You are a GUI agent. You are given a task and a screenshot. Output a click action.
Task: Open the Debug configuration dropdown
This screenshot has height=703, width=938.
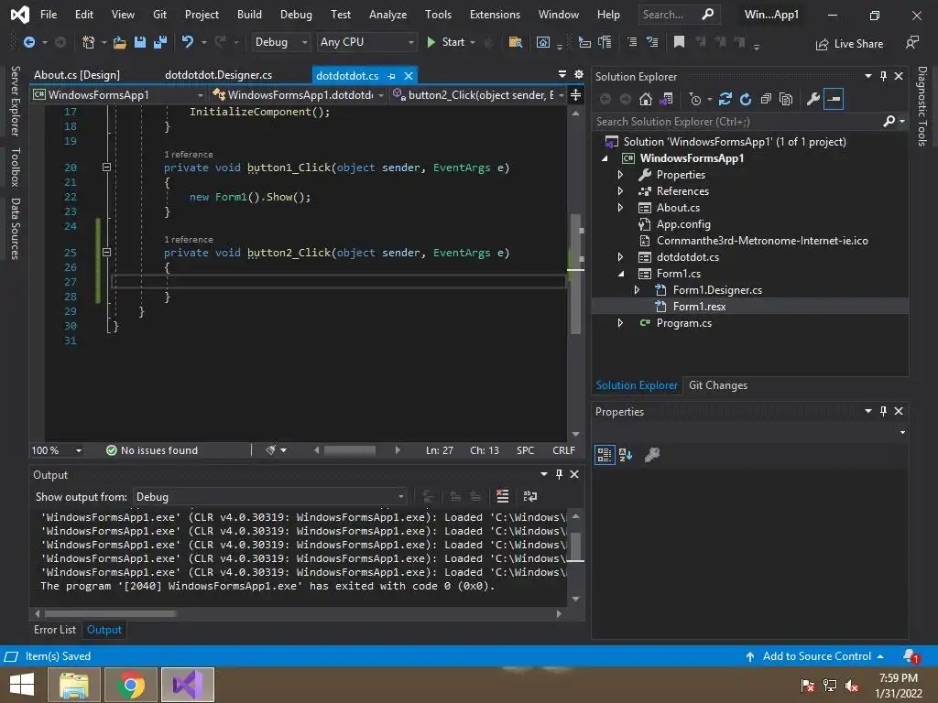pos(280,42)
